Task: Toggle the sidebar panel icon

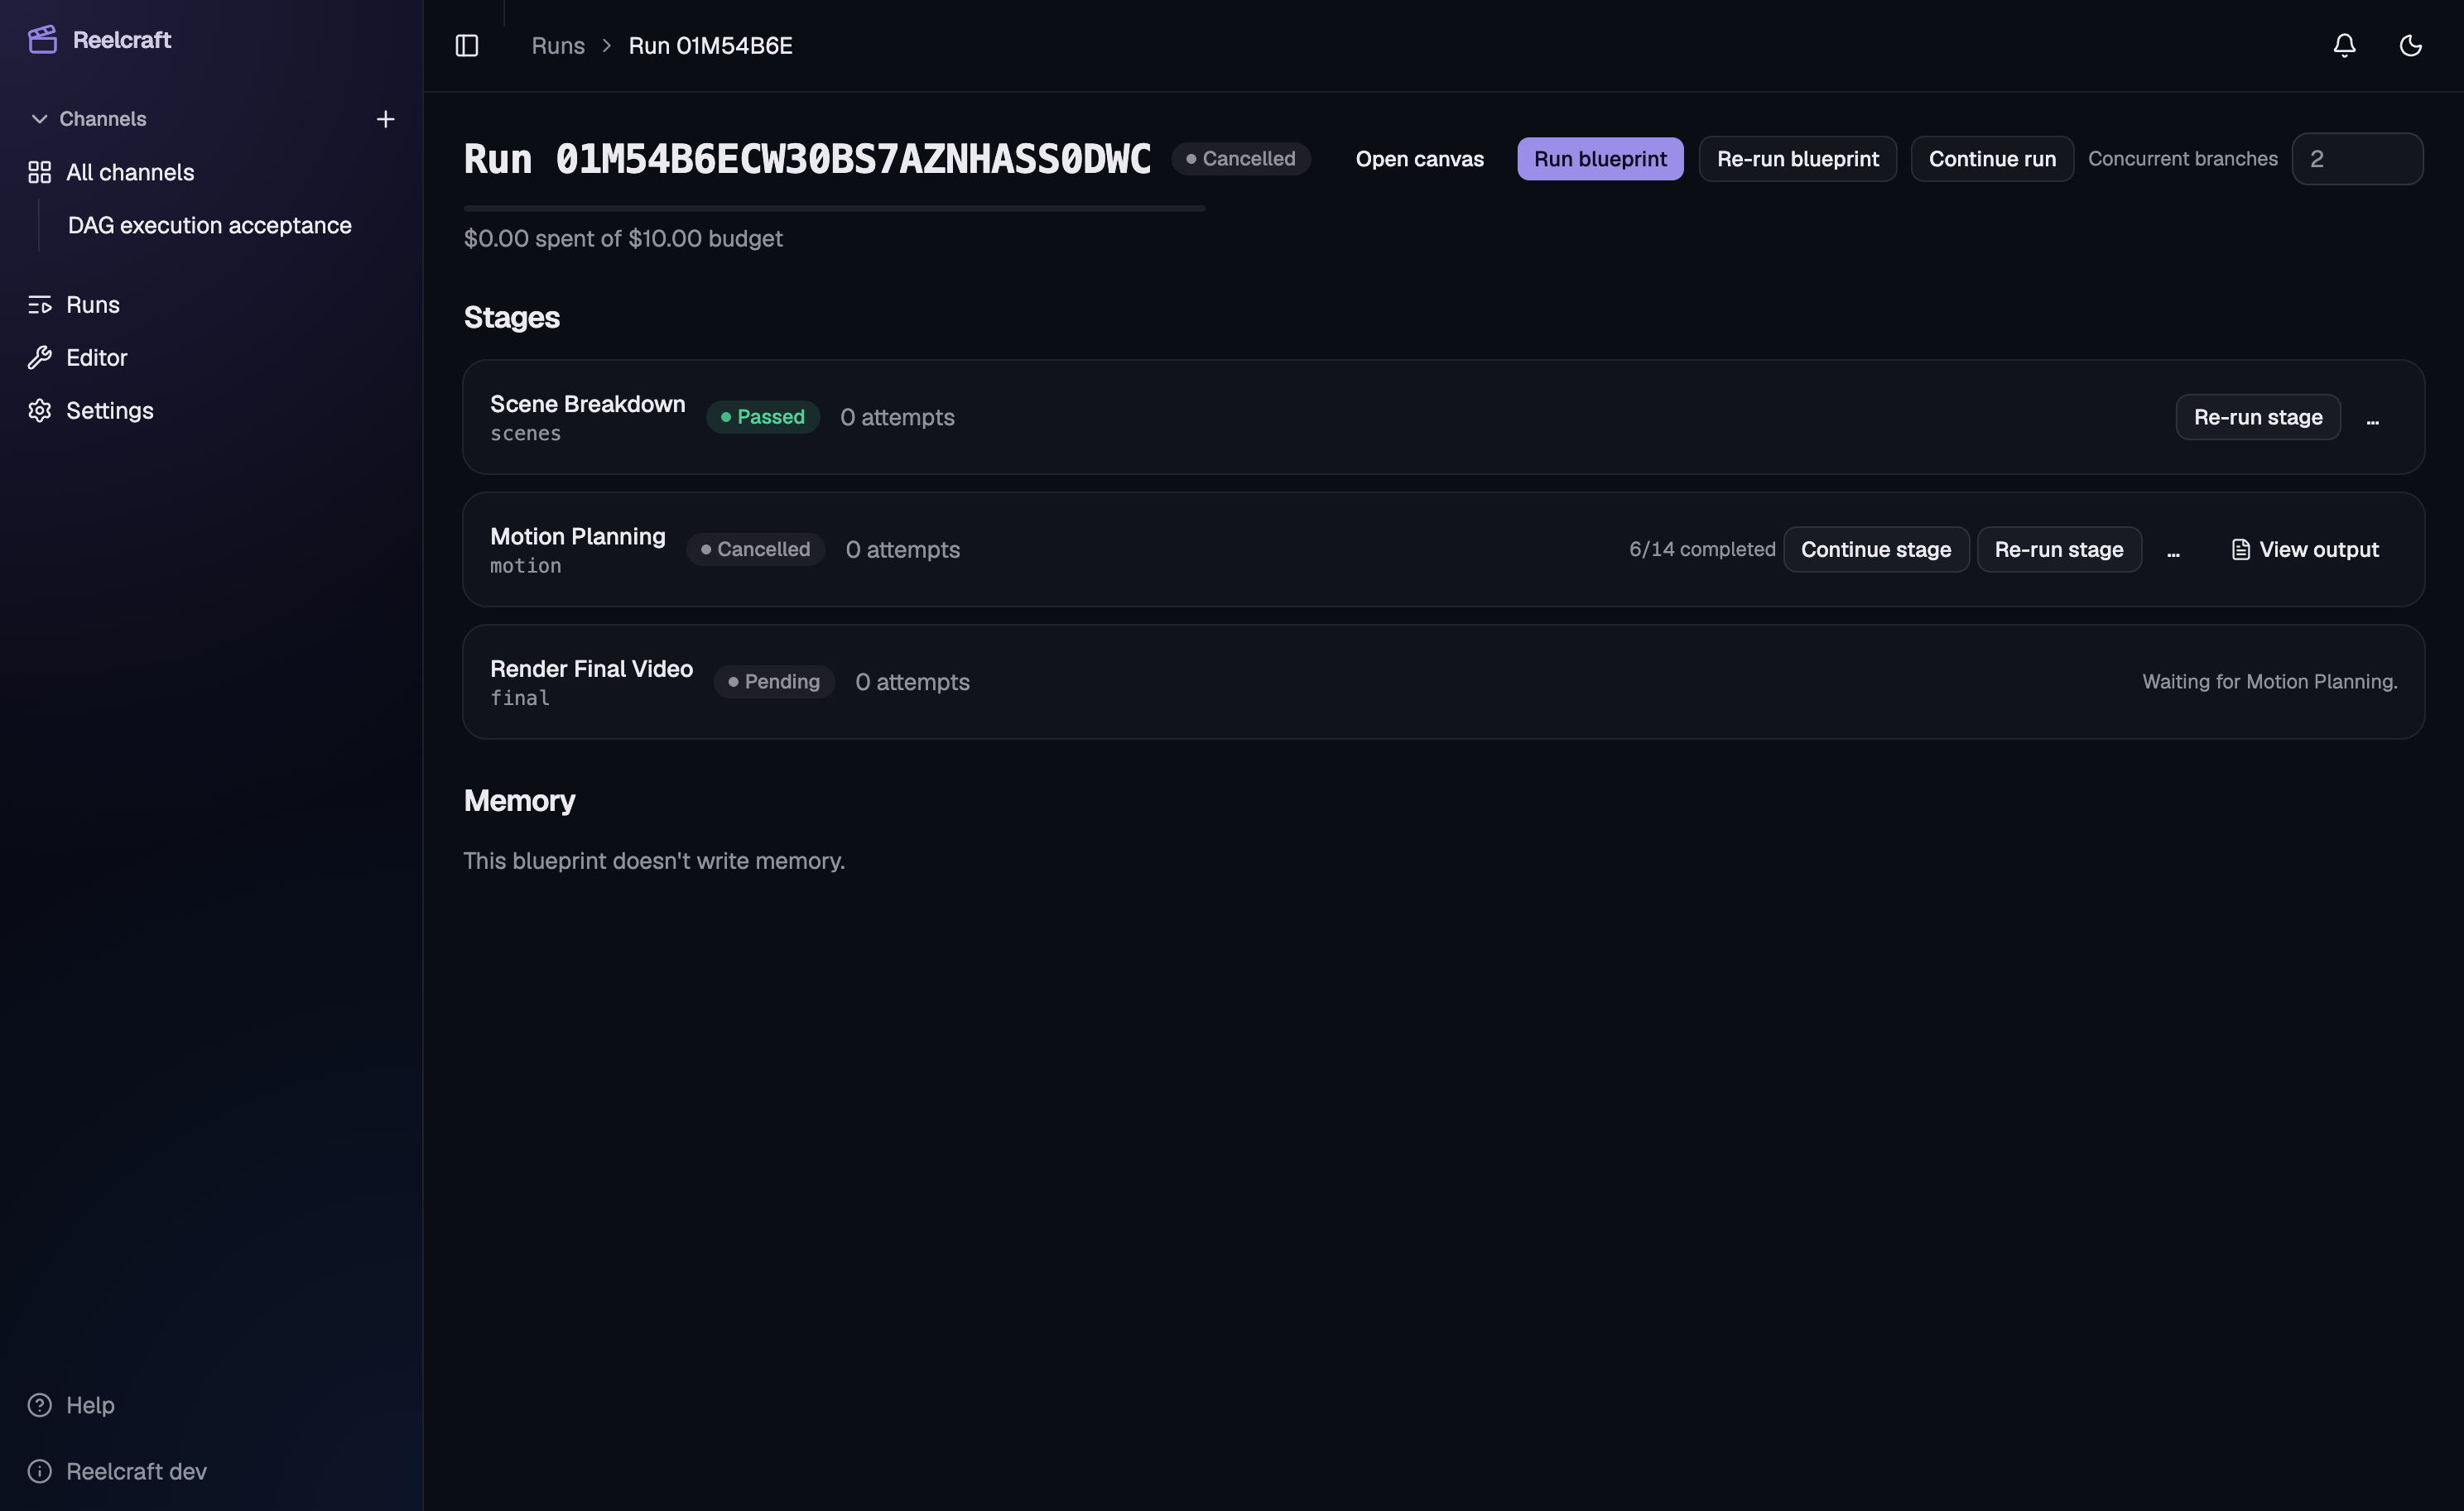Action: coord(467,46)
